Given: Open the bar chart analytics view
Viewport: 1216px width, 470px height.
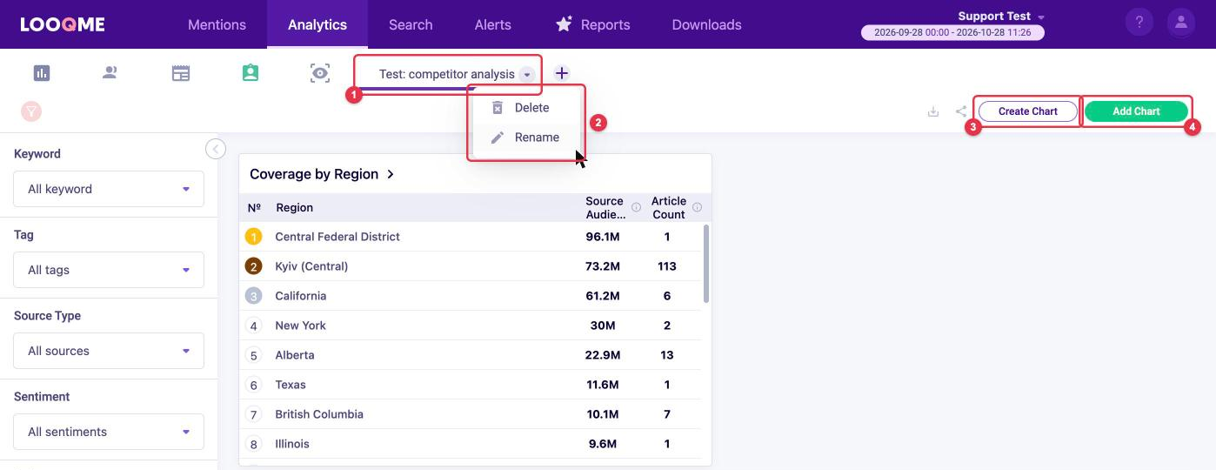Looking at the screenshot, I should tap(42, 73).
